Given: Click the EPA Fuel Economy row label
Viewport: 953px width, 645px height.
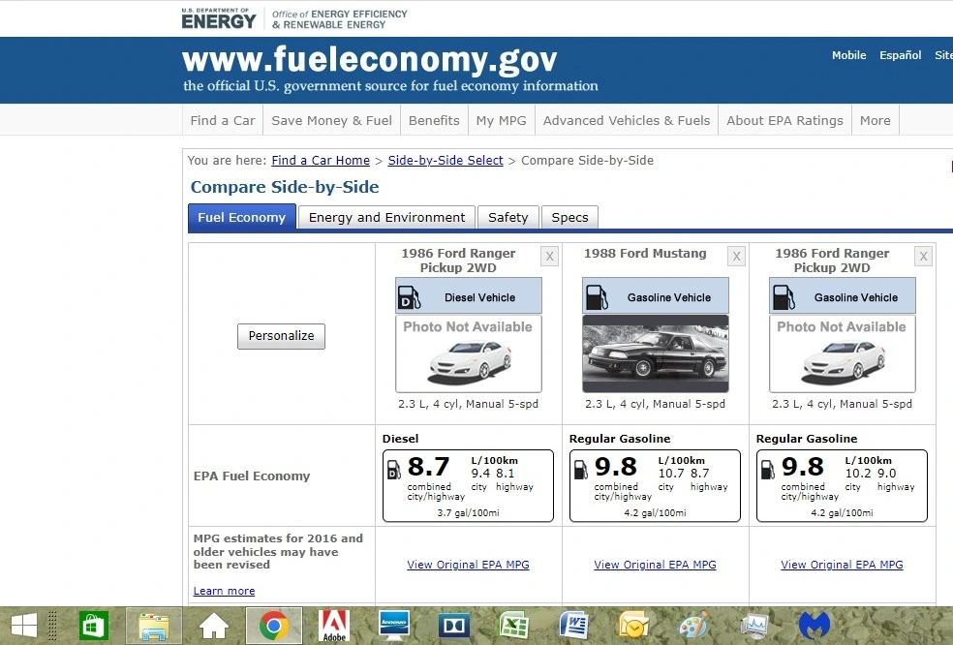Looking at the screenshot, I should [252, 476].
